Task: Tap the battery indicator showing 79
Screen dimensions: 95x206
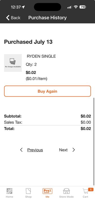Action: [83, 7]
